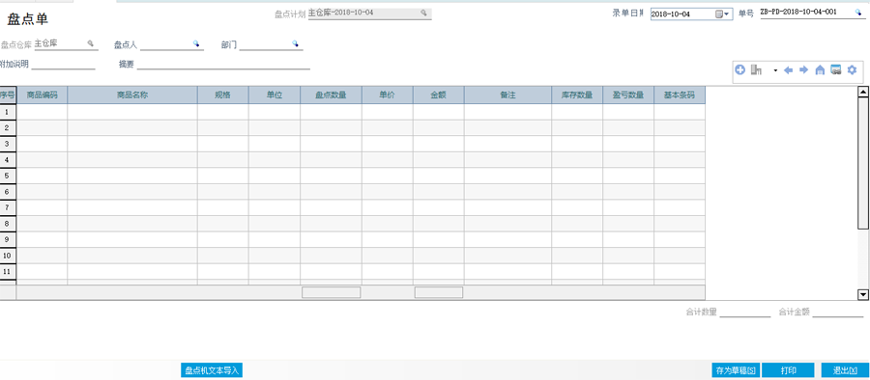Click the 摘要 input field
The image size is (870, 380).
(x=223, y=65)
